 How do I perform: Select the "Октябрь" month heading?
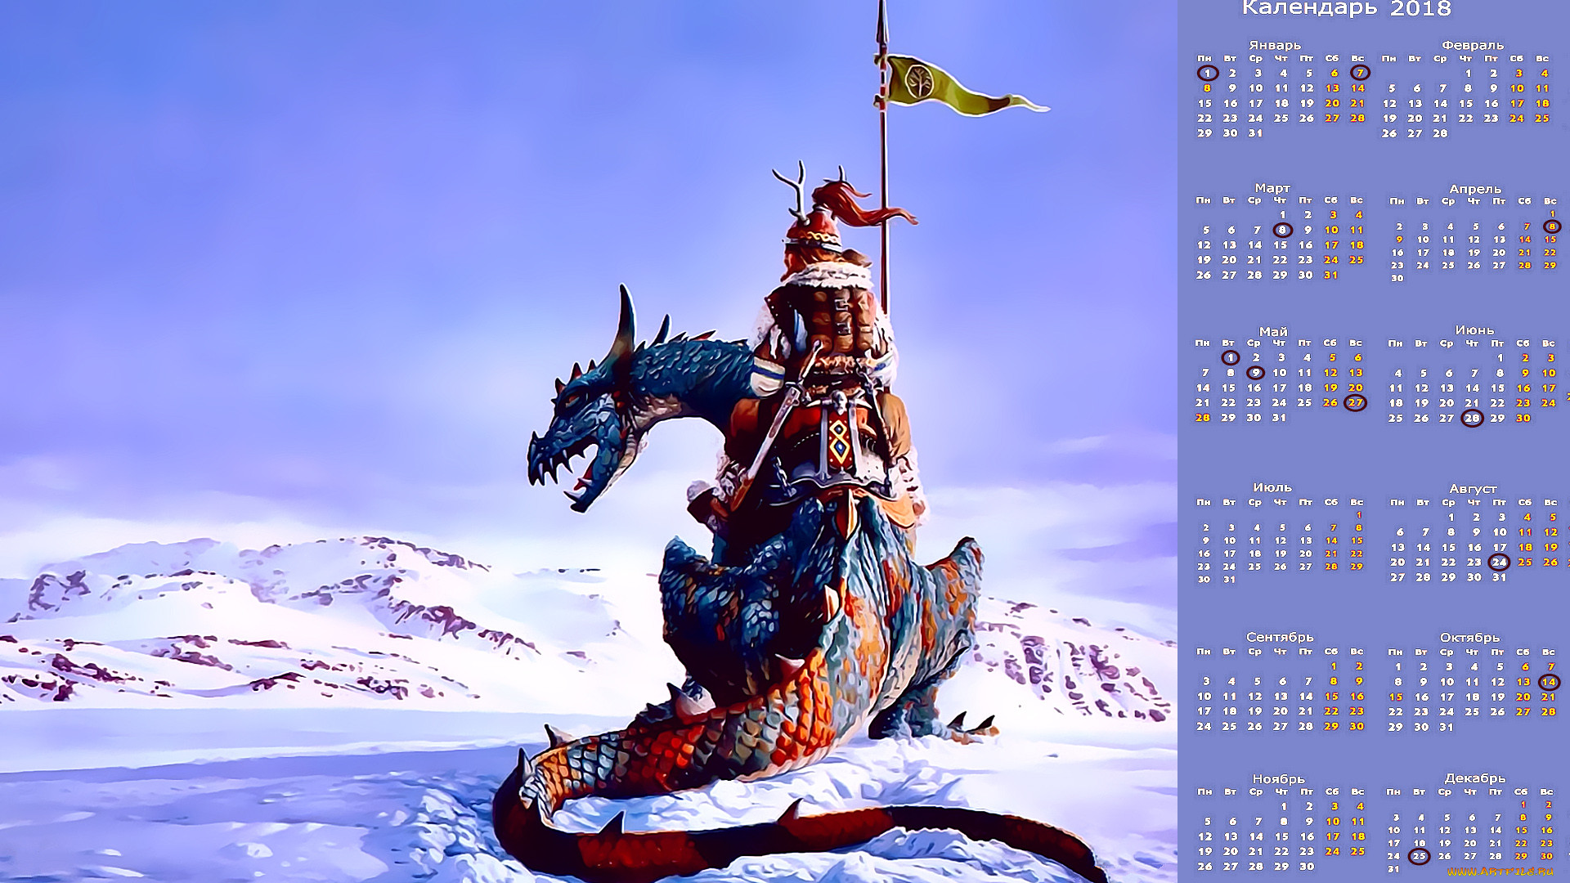[x=1469, y=638]
